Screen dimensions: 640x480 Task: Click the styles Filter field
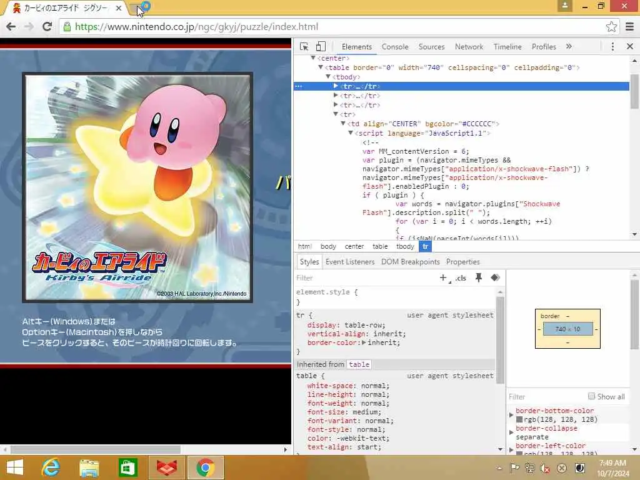(365, 278)
